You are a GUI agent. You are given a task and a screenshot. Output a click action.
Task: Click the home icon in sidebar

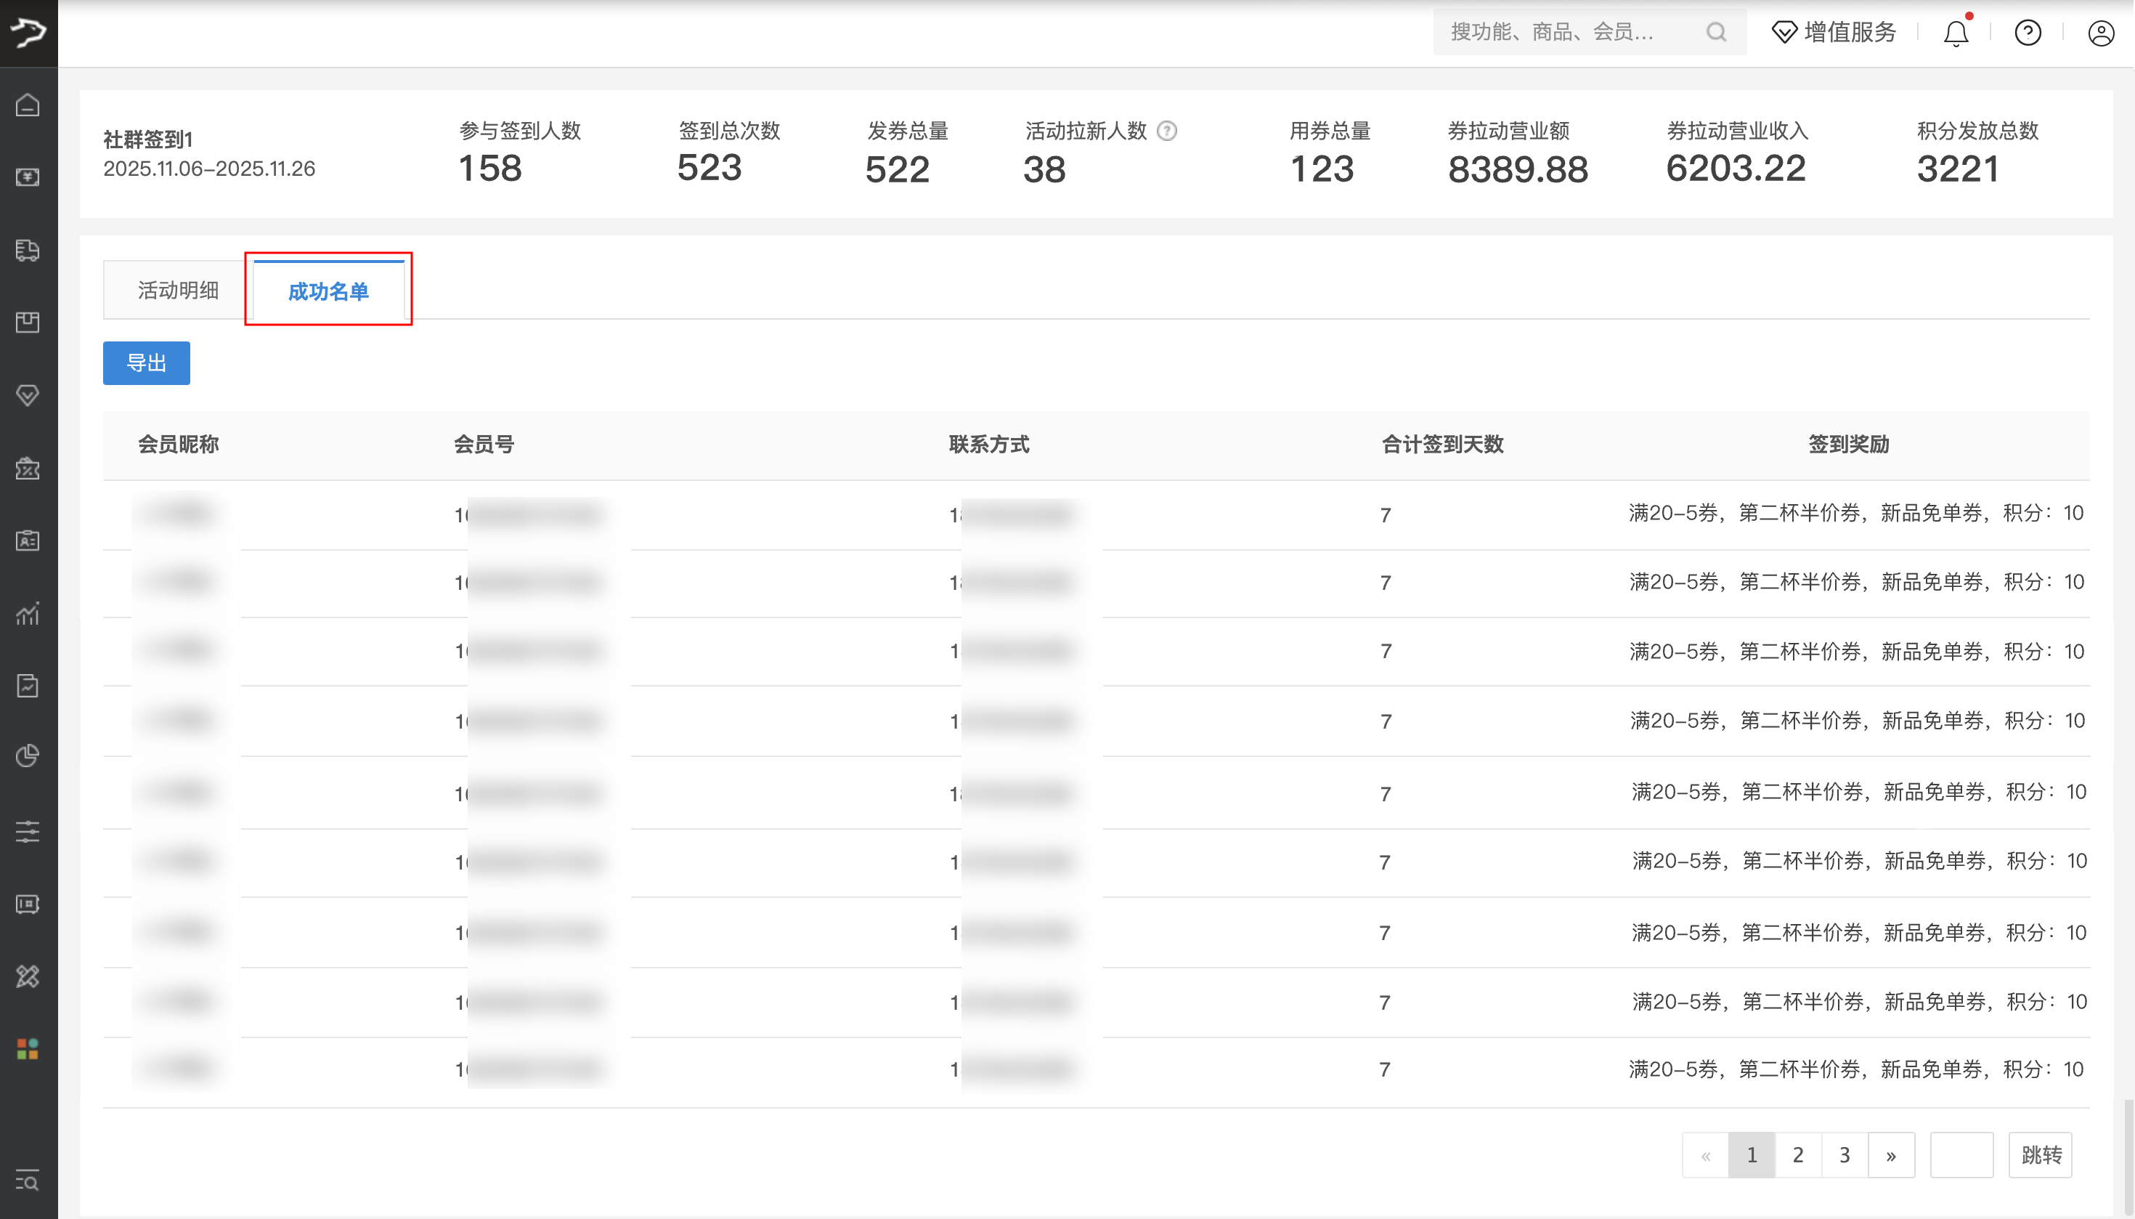(28, 105)
